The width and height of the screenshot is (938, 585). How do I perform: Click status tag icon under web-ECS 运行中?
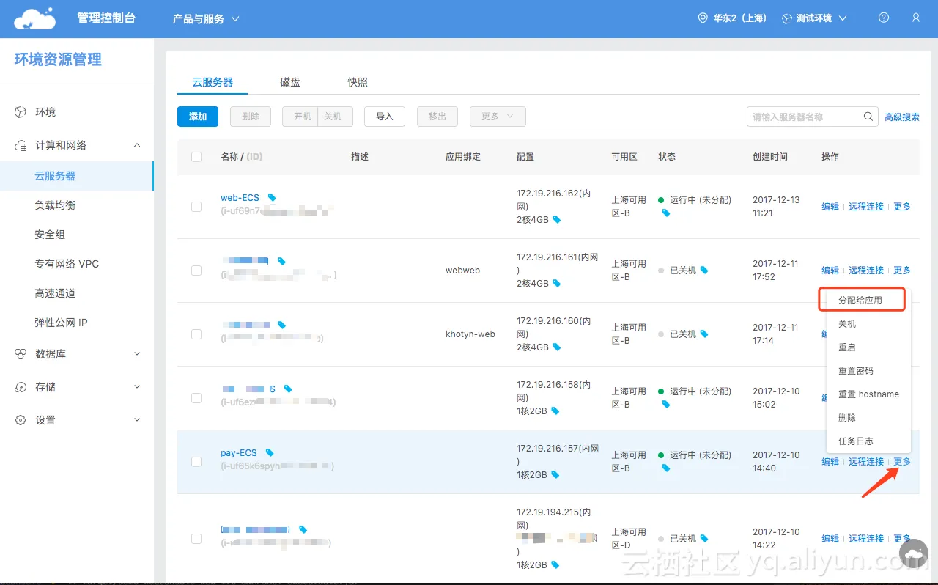(666, 213)
